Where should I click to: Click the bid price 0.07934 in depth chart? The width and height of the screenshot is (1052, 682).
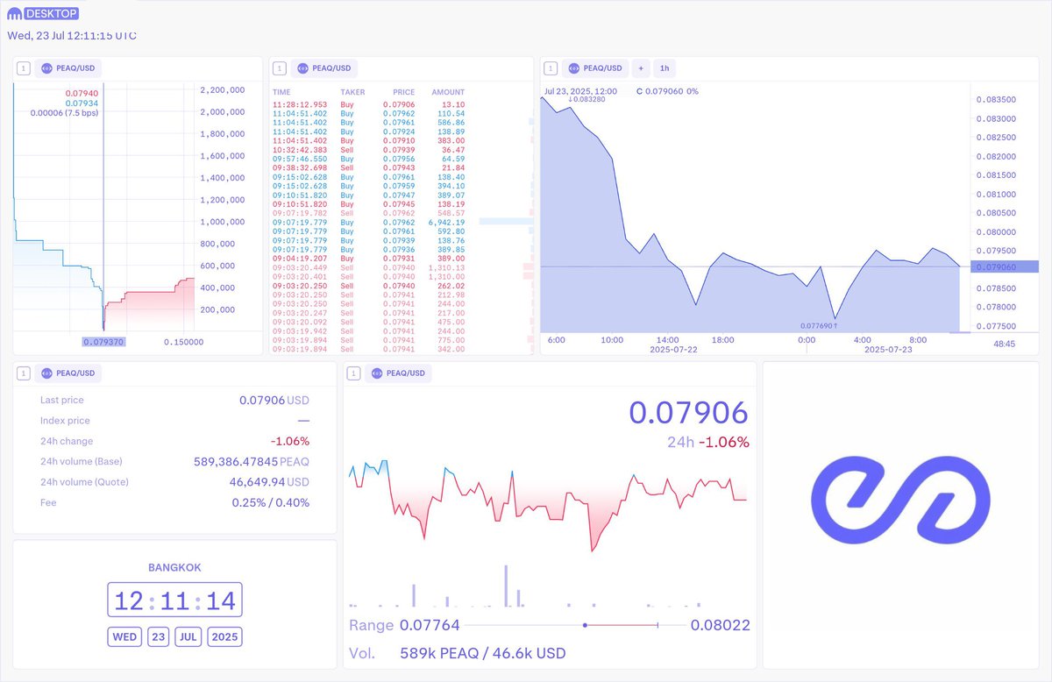pos(82,103)
